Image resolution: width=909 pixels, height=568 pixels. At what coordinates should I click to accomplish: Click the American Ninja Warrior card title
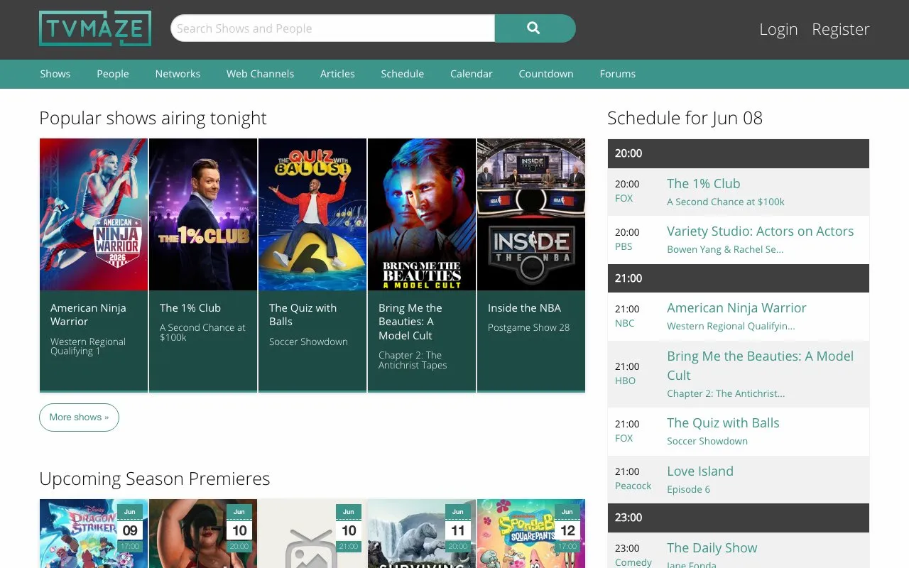[88, 315]
